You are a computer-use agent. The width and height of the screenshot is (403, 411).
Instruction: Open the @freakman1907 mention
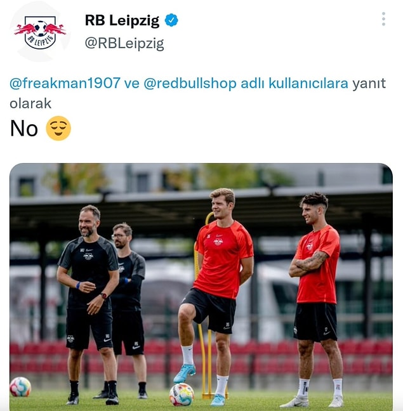pos(65,83)
